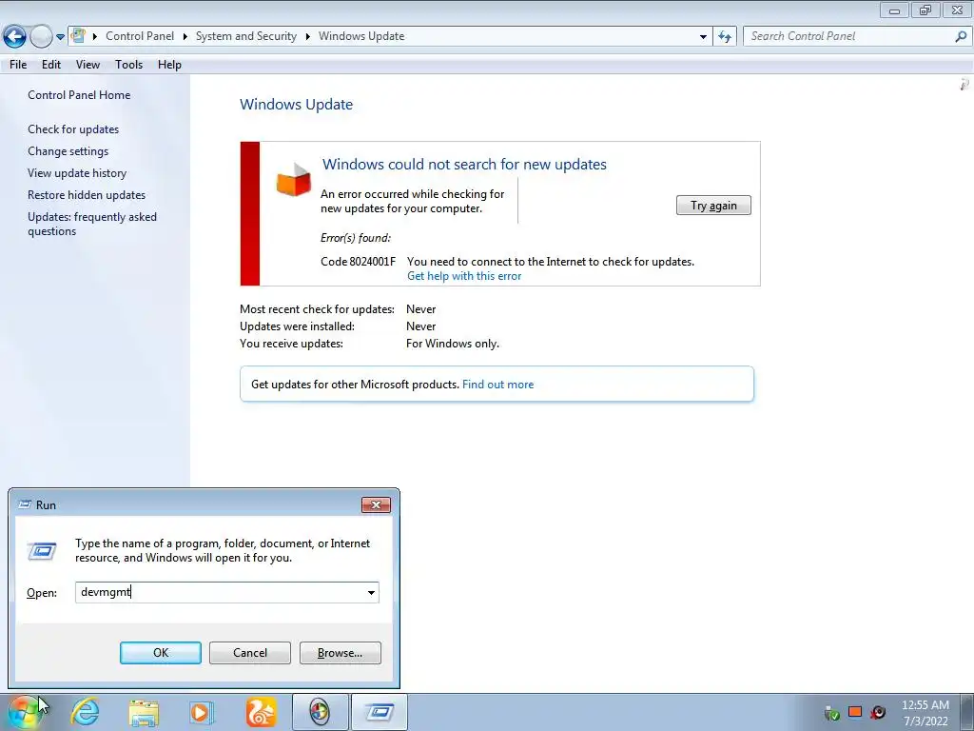Open Get help with this error
974x731 pixels.
(464, 276)
